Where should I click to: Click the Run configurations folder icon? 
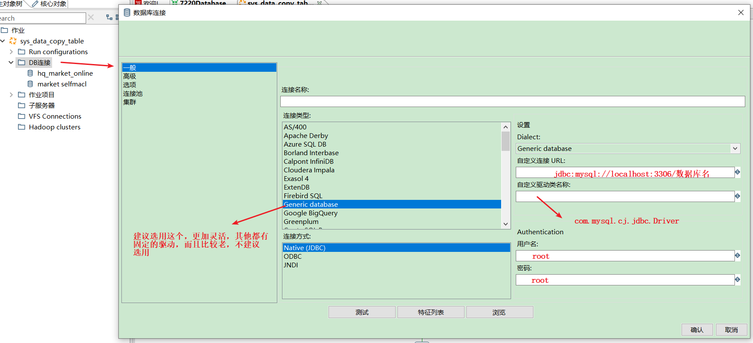click(22, 52)
